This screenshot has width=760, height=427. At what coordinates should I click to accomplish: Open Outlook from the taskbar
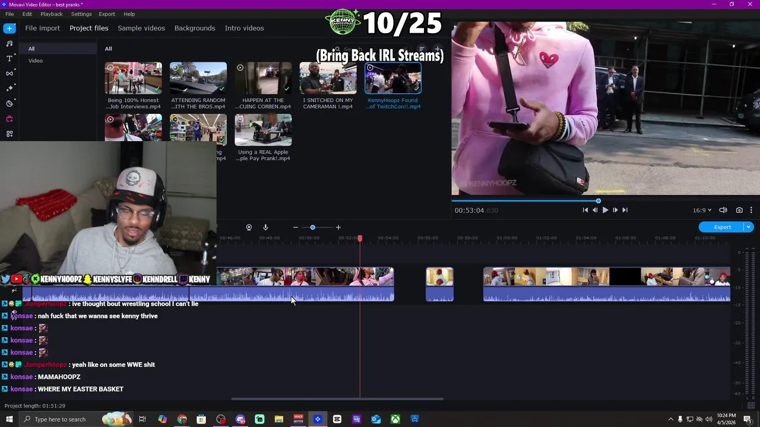[x=376, y=419]
